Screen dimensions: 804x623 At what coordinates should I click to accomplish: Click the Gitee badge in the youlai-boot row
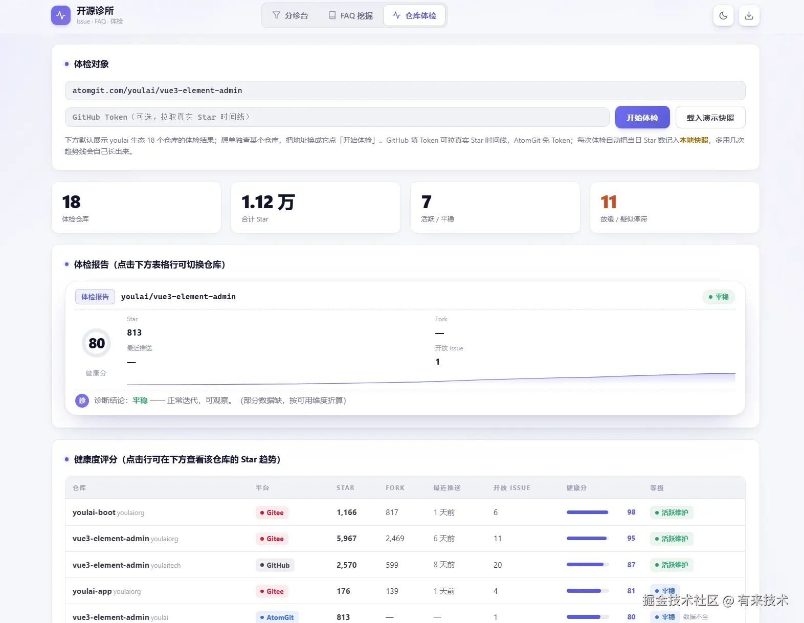[x=272, y=513]
